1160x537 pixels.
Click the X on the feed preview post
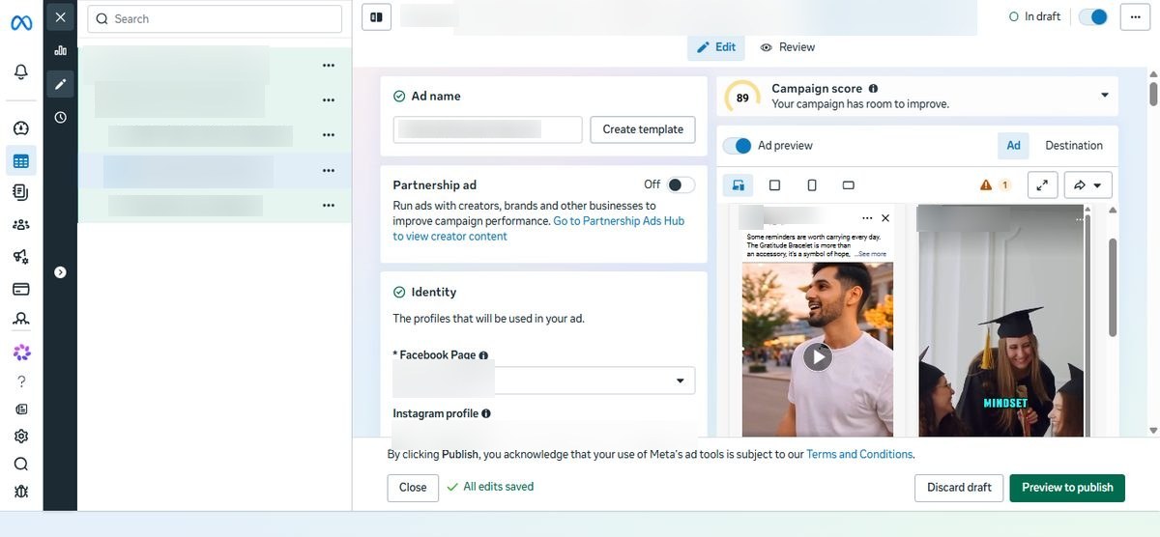(x=885, y=218)
